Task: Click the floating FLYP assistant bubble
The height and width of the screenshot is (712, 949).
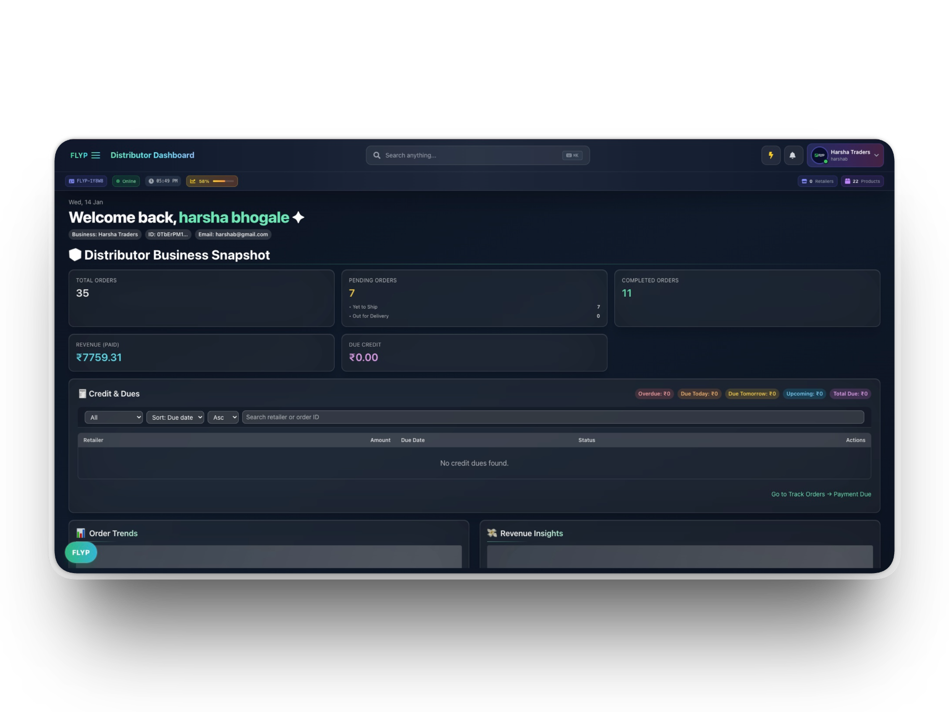Action: point(81,552)
